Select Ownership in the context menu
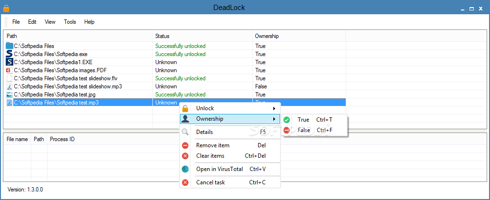Screen dimensions: 490x200 [x=230, y=119]
